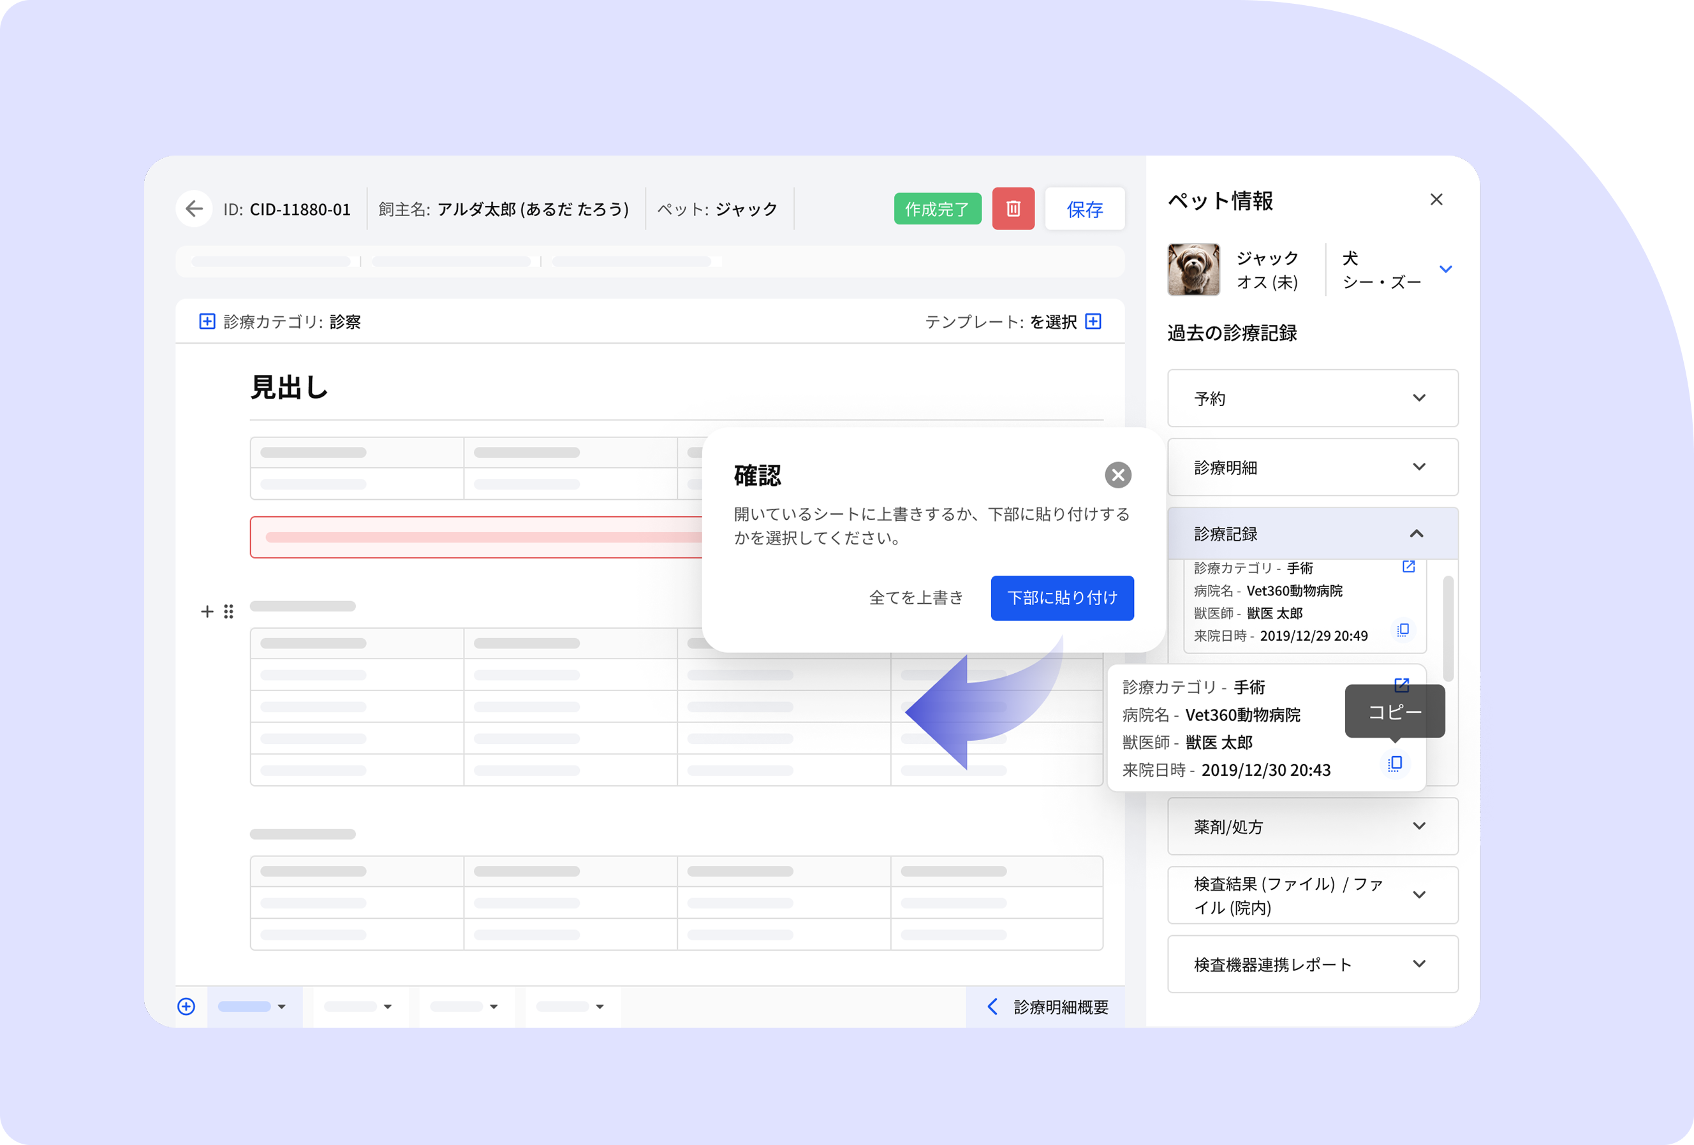Image resolution: width=1694 pixels, height=1145 pixels.
Task: Click the add sheet circle-plus icon
Action: click(187, 1006)
